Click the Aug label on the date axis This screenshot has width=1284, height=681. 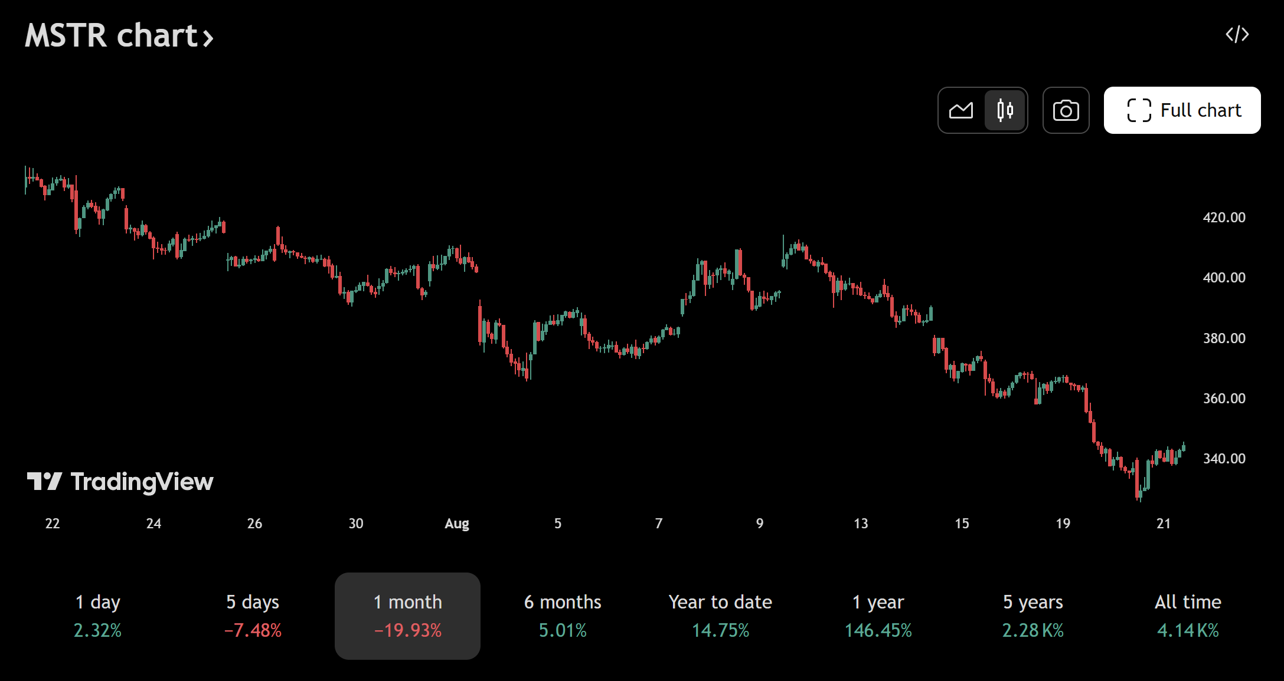[x=456, y=523]
